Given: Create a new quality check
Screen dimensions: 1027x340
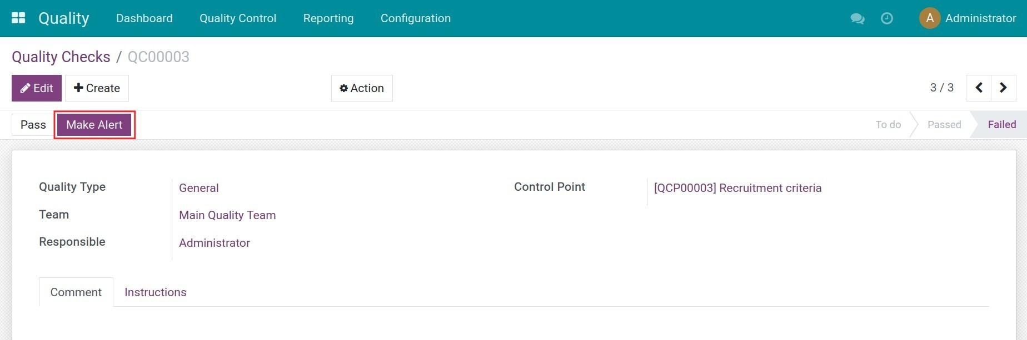Looking at the screenshot, I should [x=97, y=88].
